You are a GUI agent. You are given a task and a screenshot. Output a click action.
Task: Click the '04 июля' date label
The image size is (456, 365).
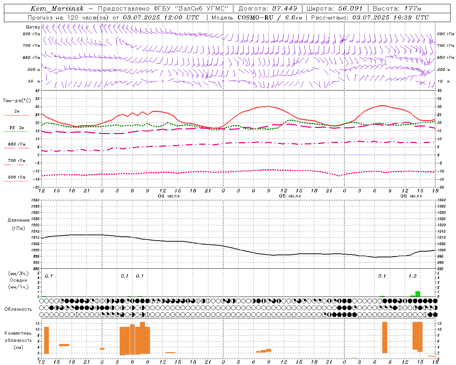169,196
